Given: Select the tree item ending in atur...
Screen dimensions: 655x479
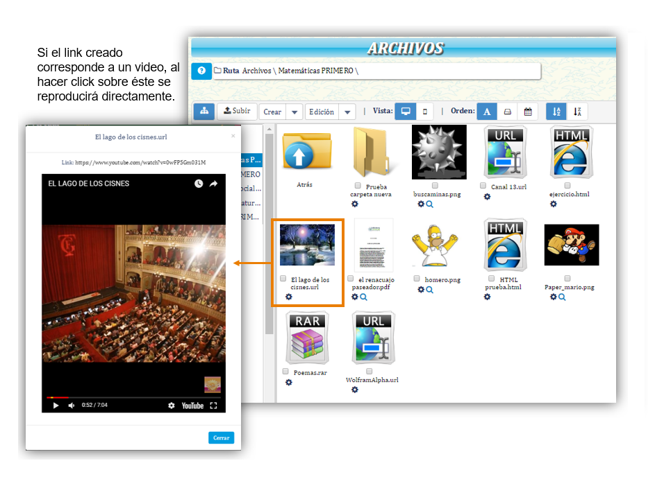Looking at the screenshot, I should [x=251, y=203].
